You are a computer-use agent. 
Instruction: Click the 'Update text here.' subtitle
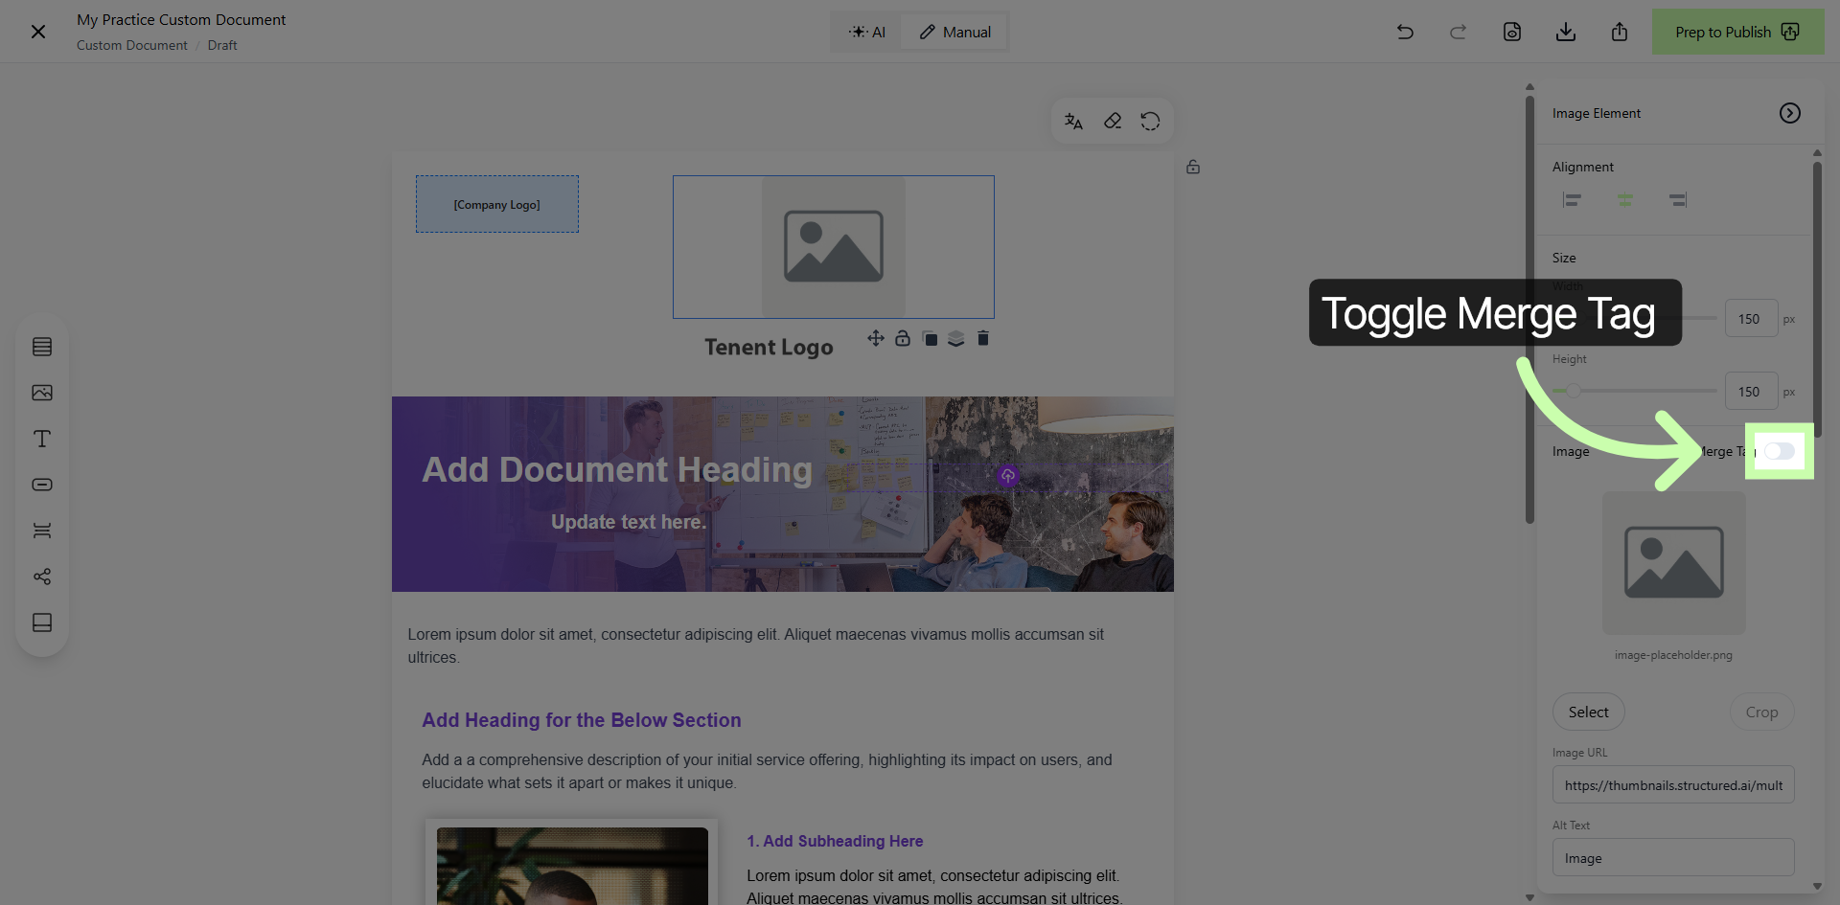[629, 522]
